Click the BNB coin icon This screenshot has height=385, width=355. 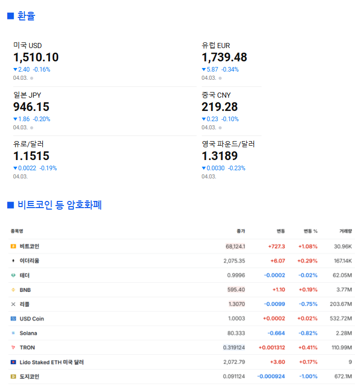click(13, 290)
